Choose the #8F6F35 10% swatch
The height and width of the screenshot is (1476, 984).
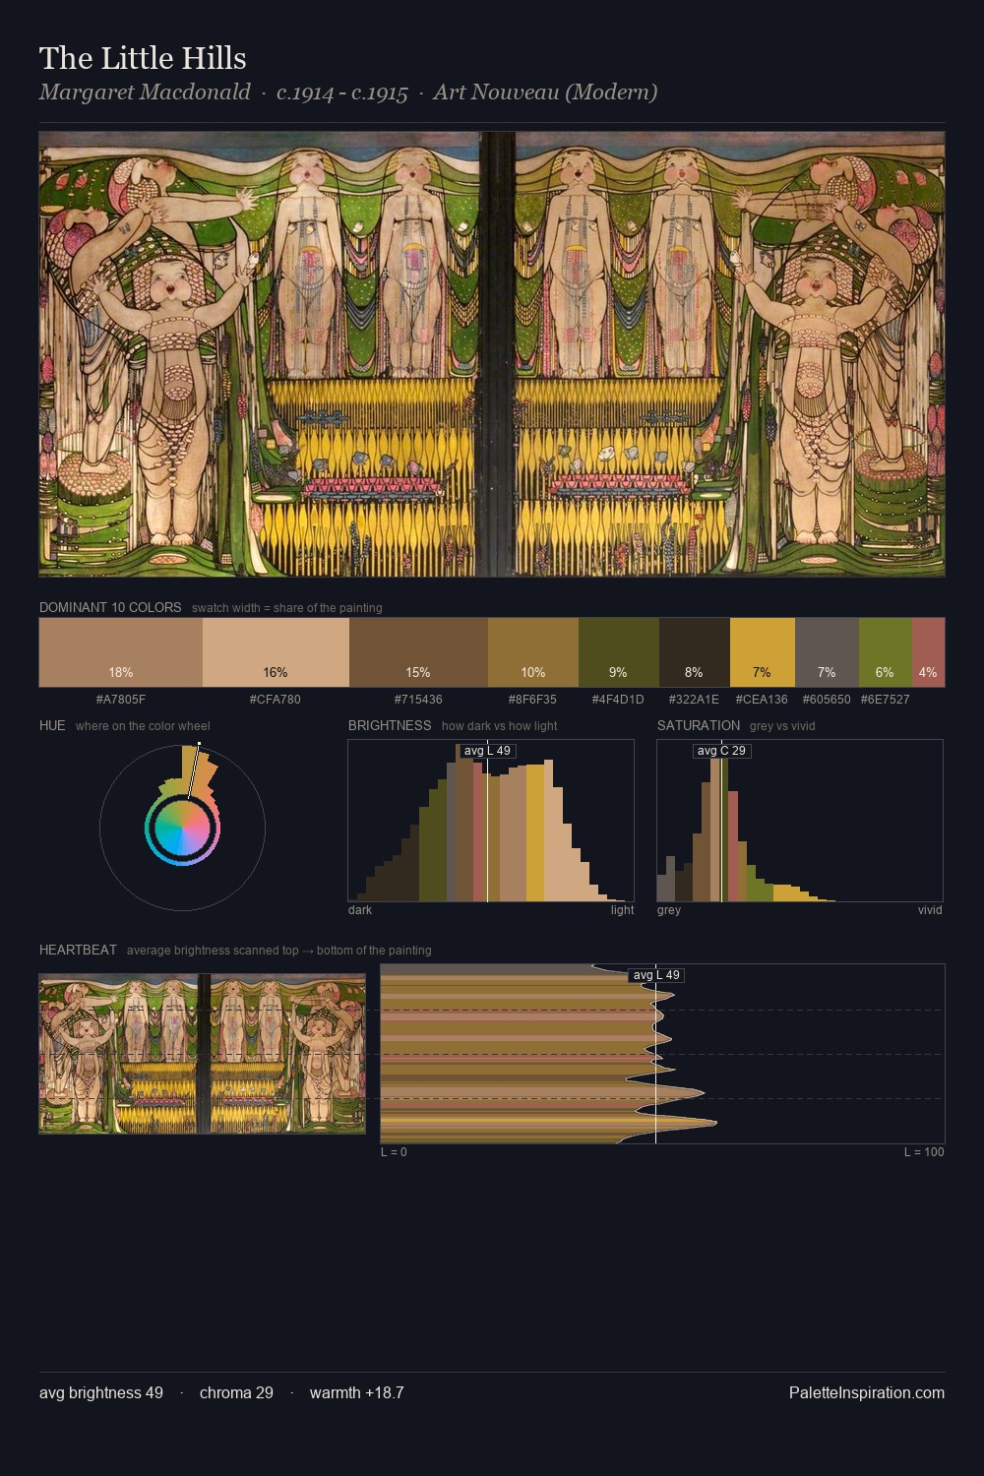click(533, 651)
